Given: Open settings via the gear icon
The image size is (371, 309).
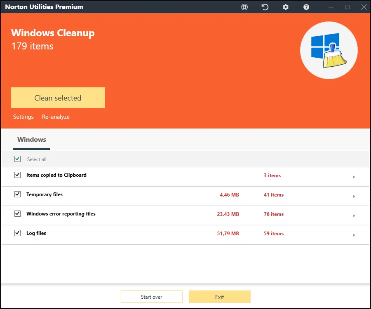Looking at the screenshot, I should point(286,7).
